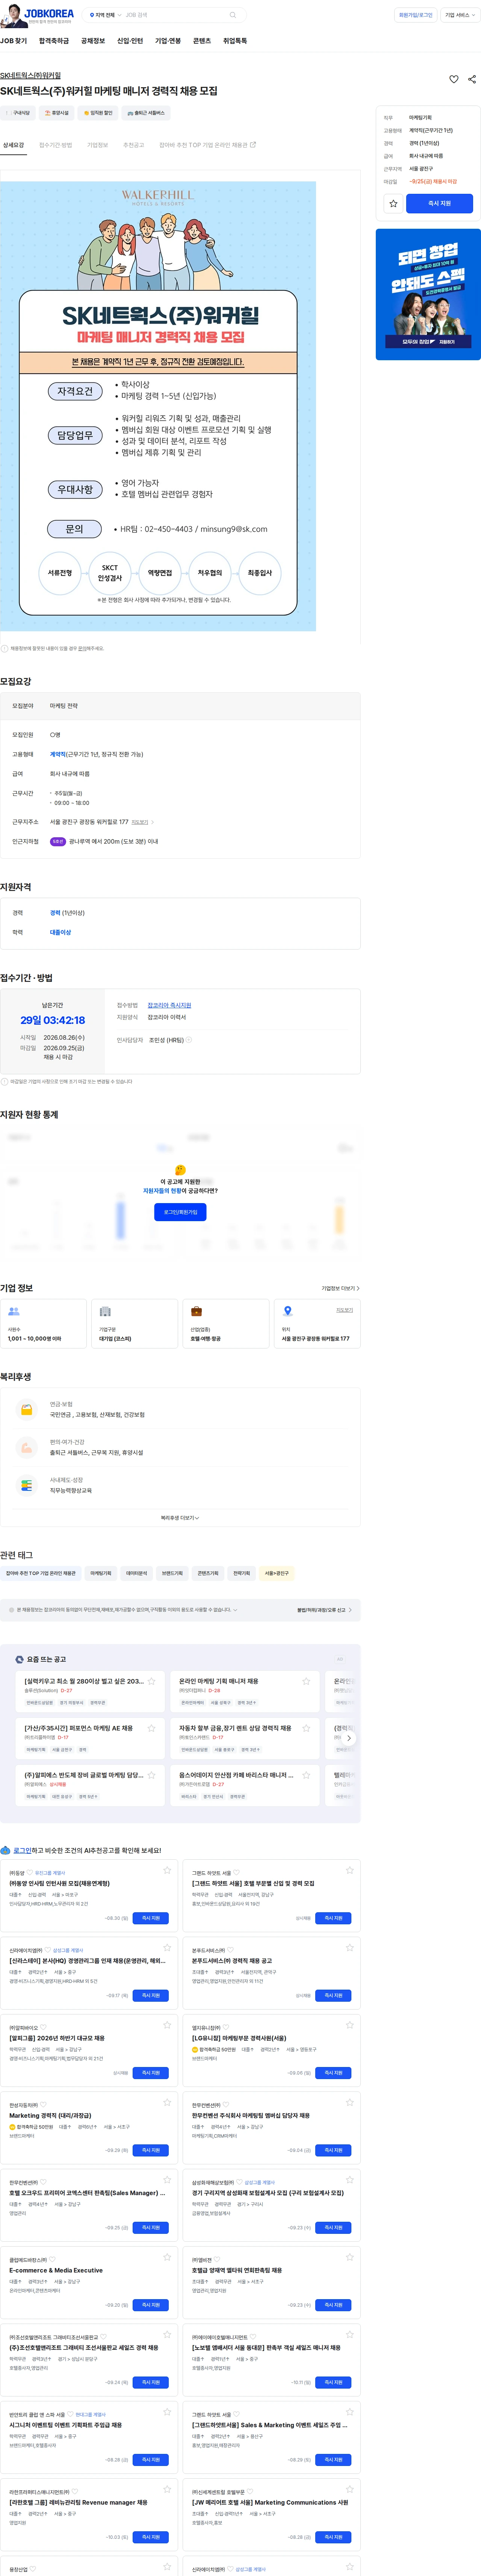Viewport: 481px width, 2576px height.
Task: Click the 사원수 people icon in 기업 정보
Action: (14, 1310)
